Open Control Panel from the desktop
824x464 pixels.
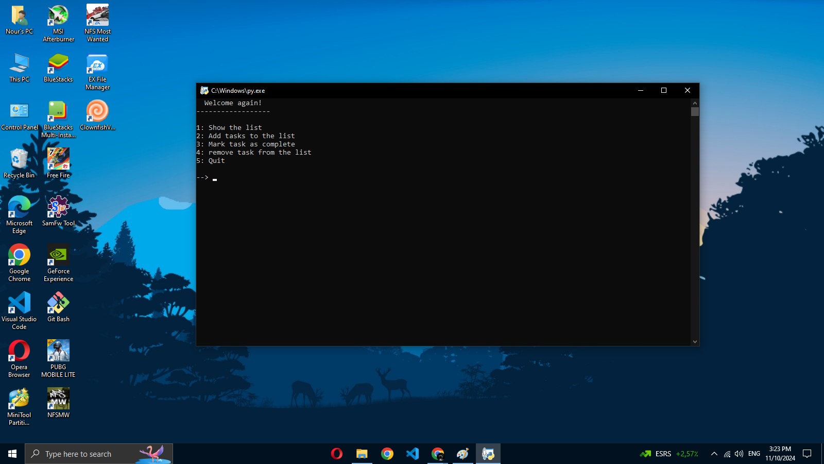point(19,116)
